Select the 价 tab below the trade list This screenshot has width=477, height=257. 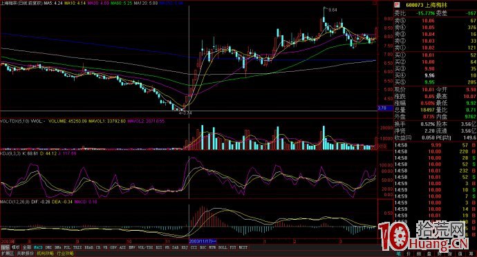click(409, 254)
